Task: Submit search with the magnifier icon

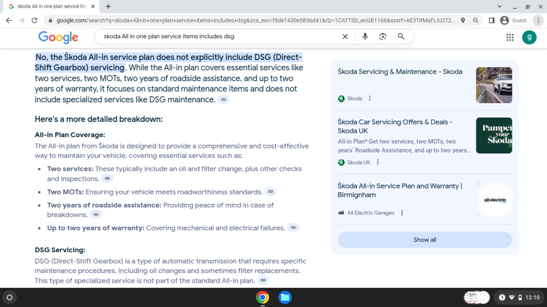Action: pos(401,36)
